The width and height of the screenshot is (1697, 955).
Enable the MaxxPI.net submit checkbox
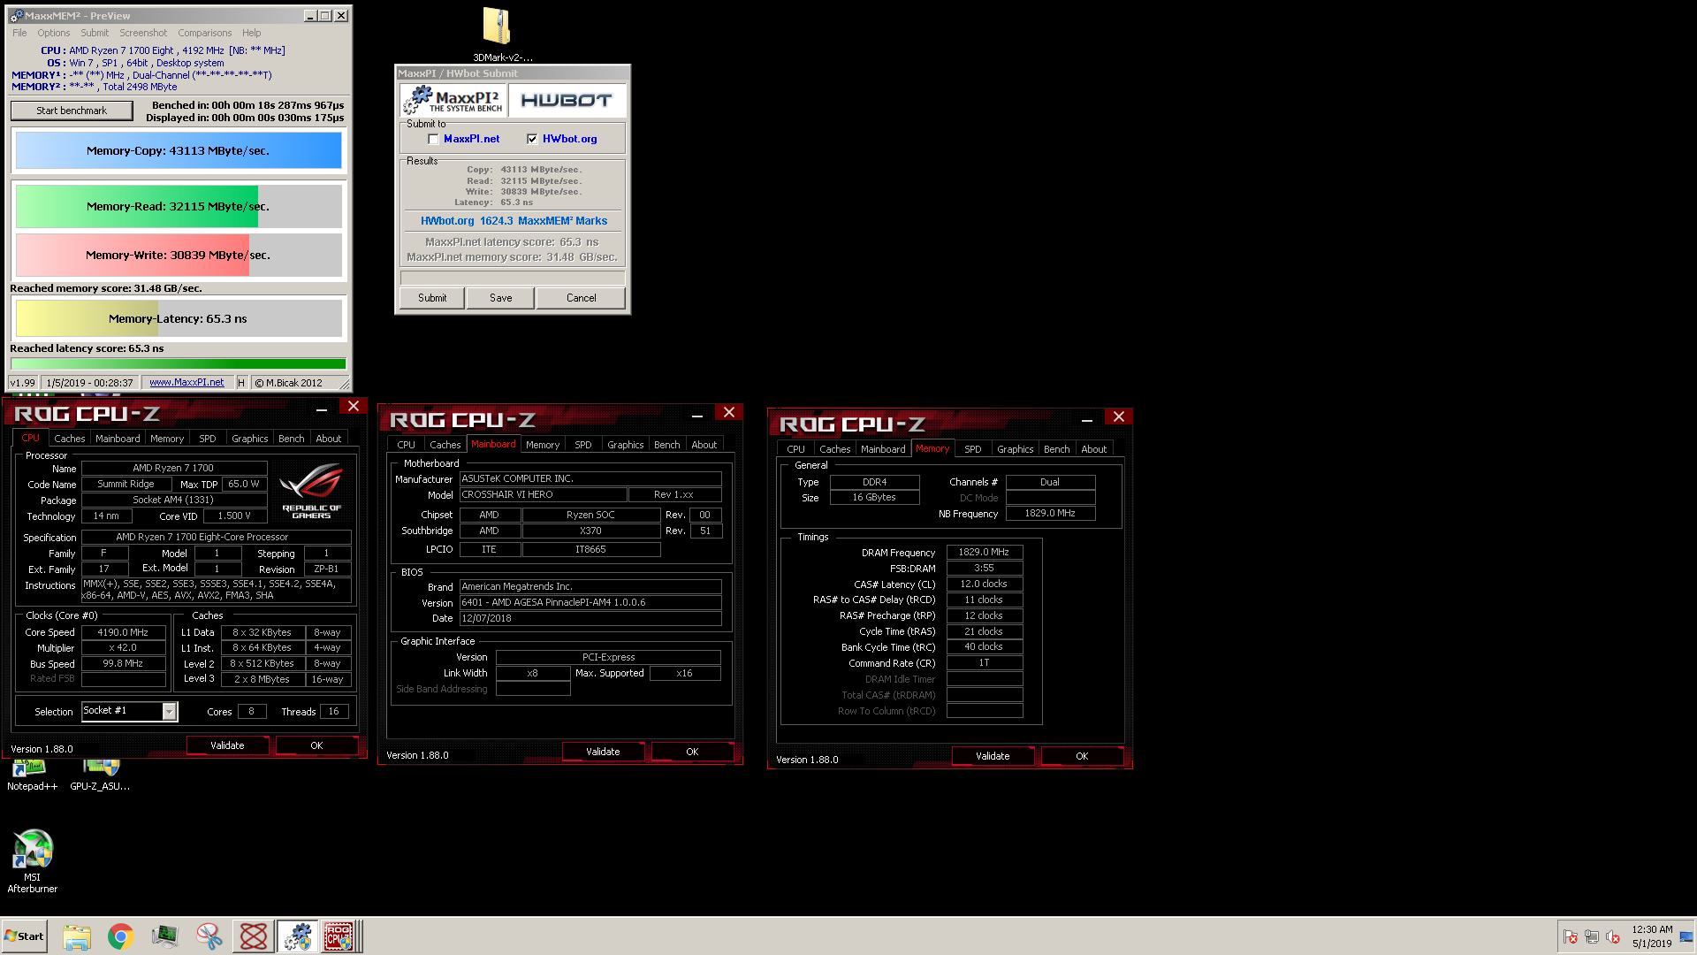pos(433,139)
